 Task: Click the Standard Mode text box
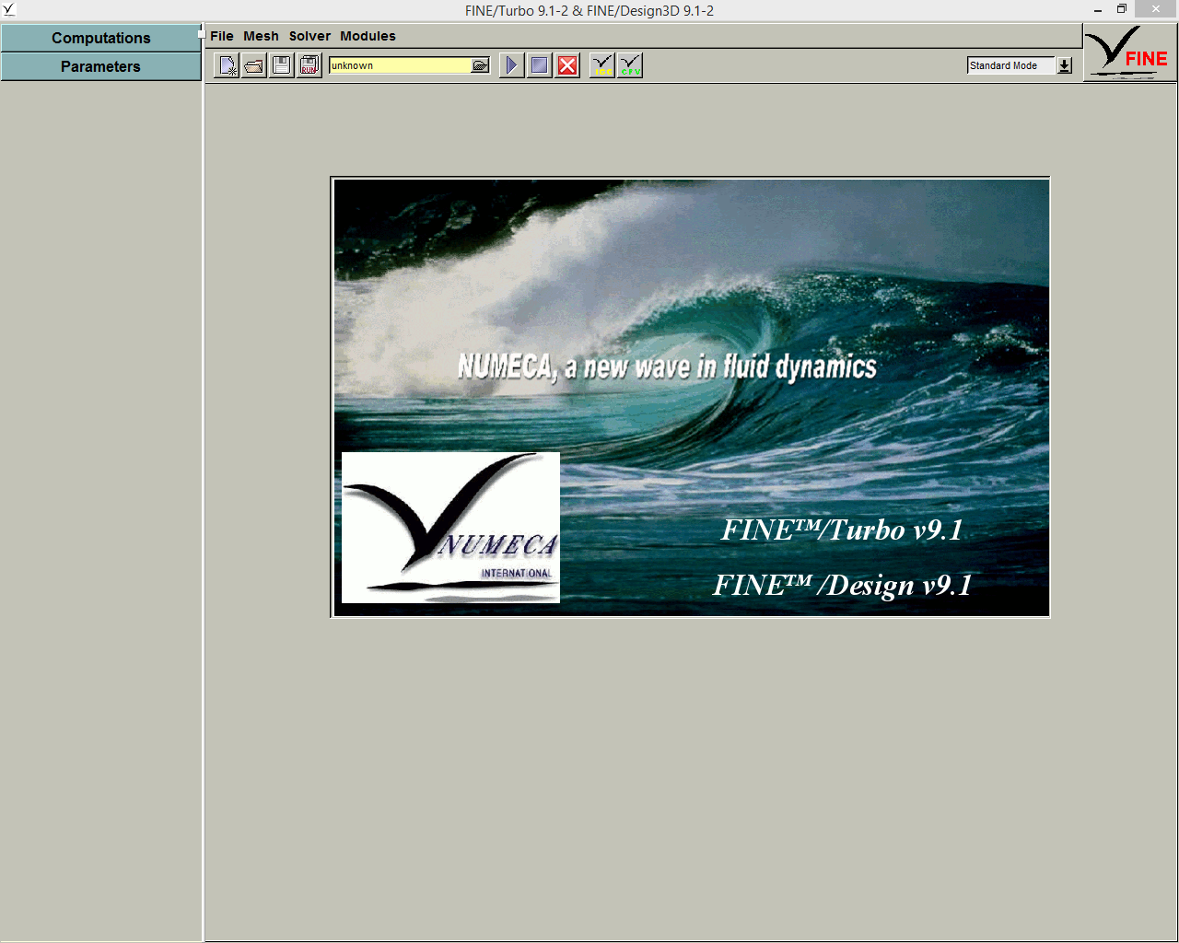[x=1010, y=65]
